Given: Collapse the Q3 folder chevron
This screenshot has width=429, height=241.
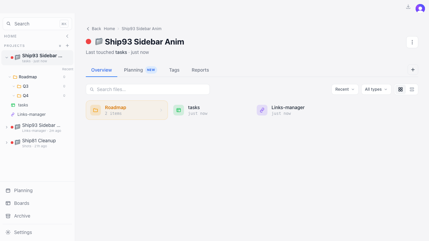Looking at the screenshot, I should pos(14,86).
